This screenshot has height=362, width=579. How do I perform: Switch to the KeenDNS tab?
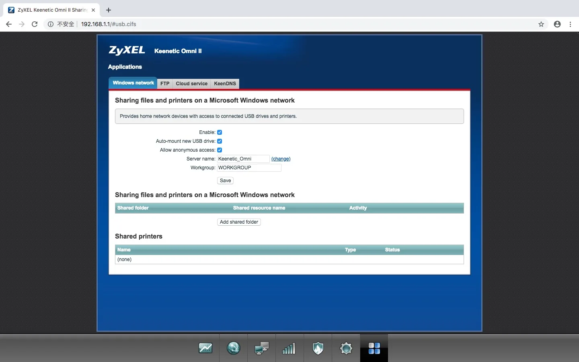tap(225, 84)
